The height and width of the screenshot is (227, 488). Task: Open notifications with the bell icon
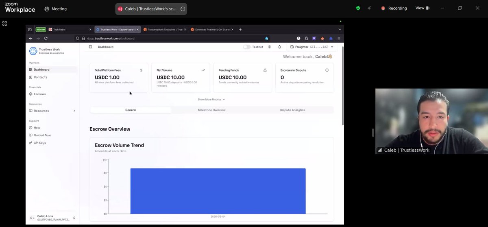(279, 47)
